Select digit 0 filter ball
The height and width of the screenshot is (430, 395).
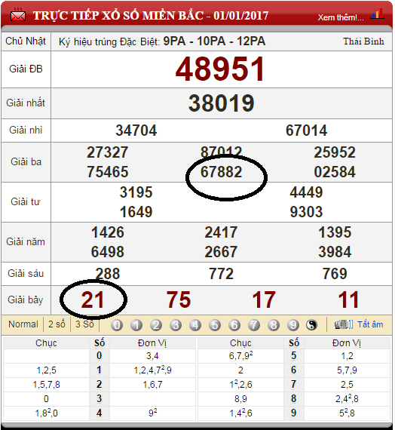117,325
